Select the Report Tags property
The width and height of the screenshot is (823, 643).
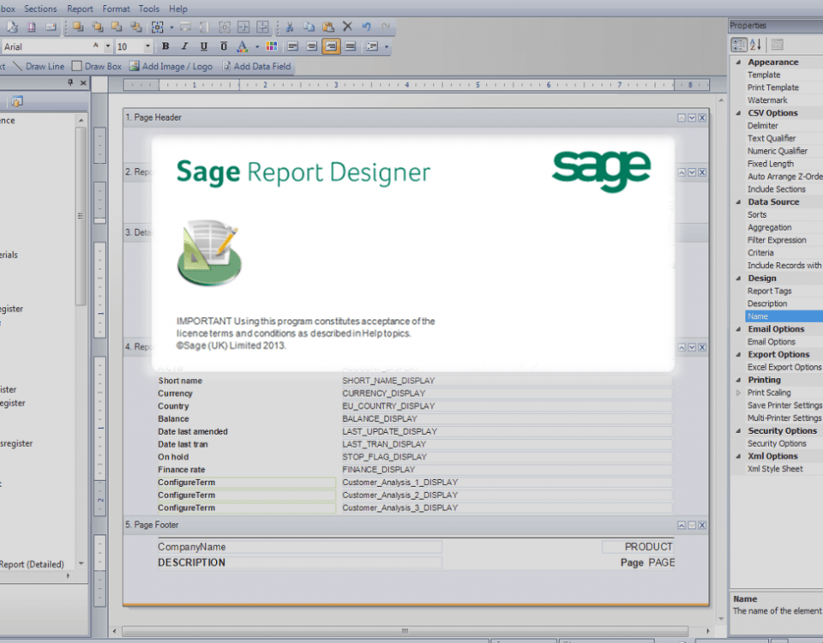(770, 291)
